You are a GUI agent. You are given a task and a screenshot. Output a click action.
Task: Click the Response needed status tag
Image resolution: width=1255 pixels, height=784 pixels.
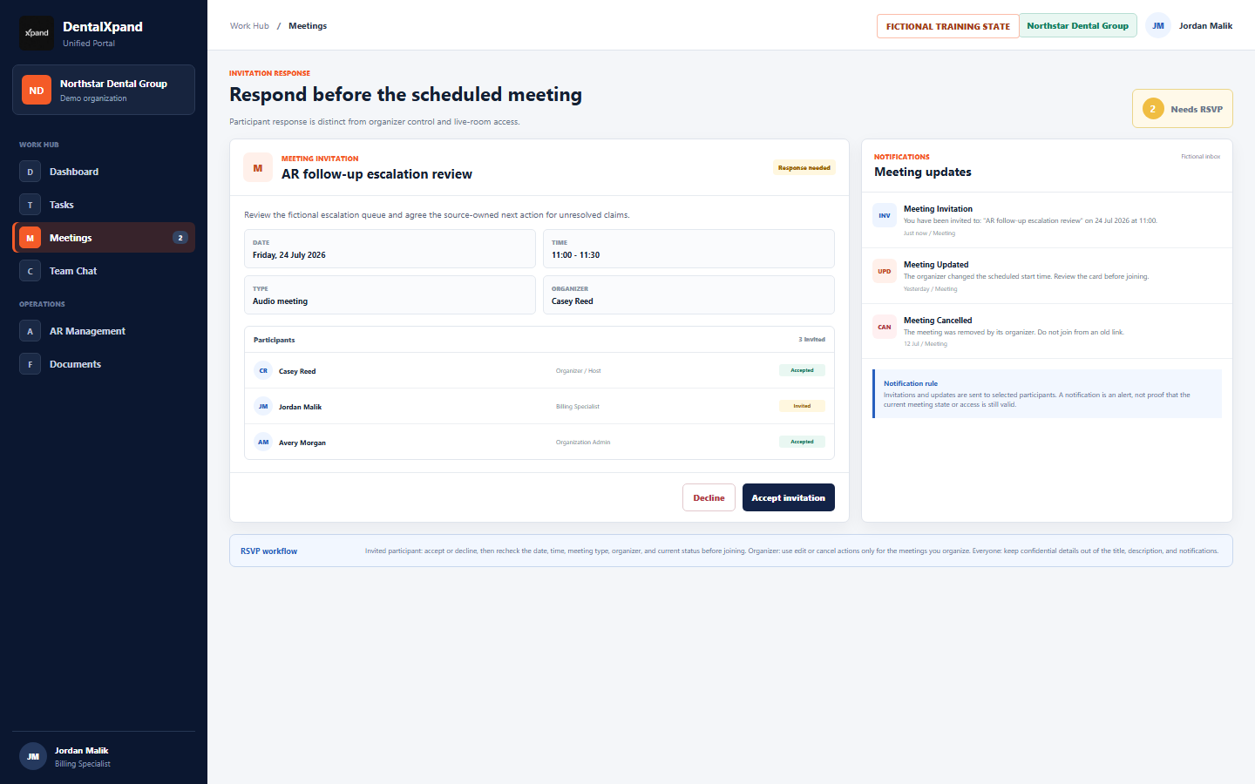coord(804,167)
